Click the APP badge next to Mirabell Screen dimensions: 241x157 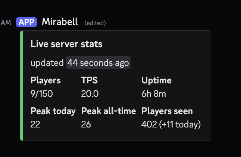[x=26, y=22]
